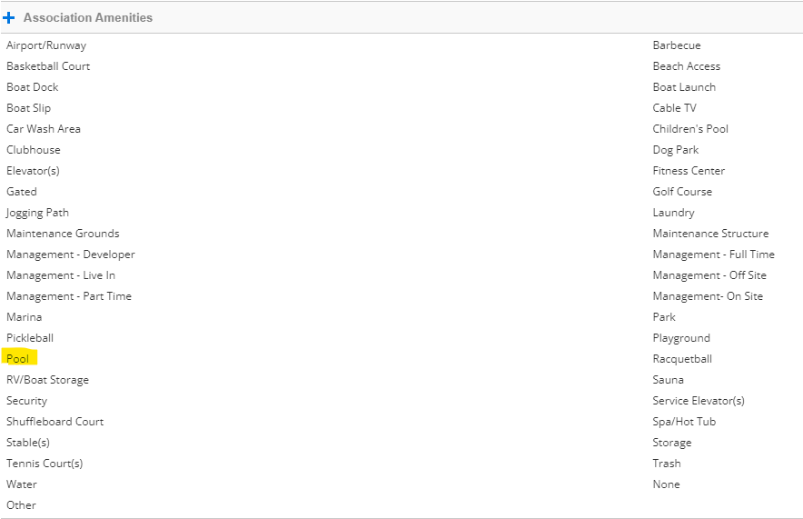Choose None in the amenities list
The image size is (803, 519).
[666, 484]
